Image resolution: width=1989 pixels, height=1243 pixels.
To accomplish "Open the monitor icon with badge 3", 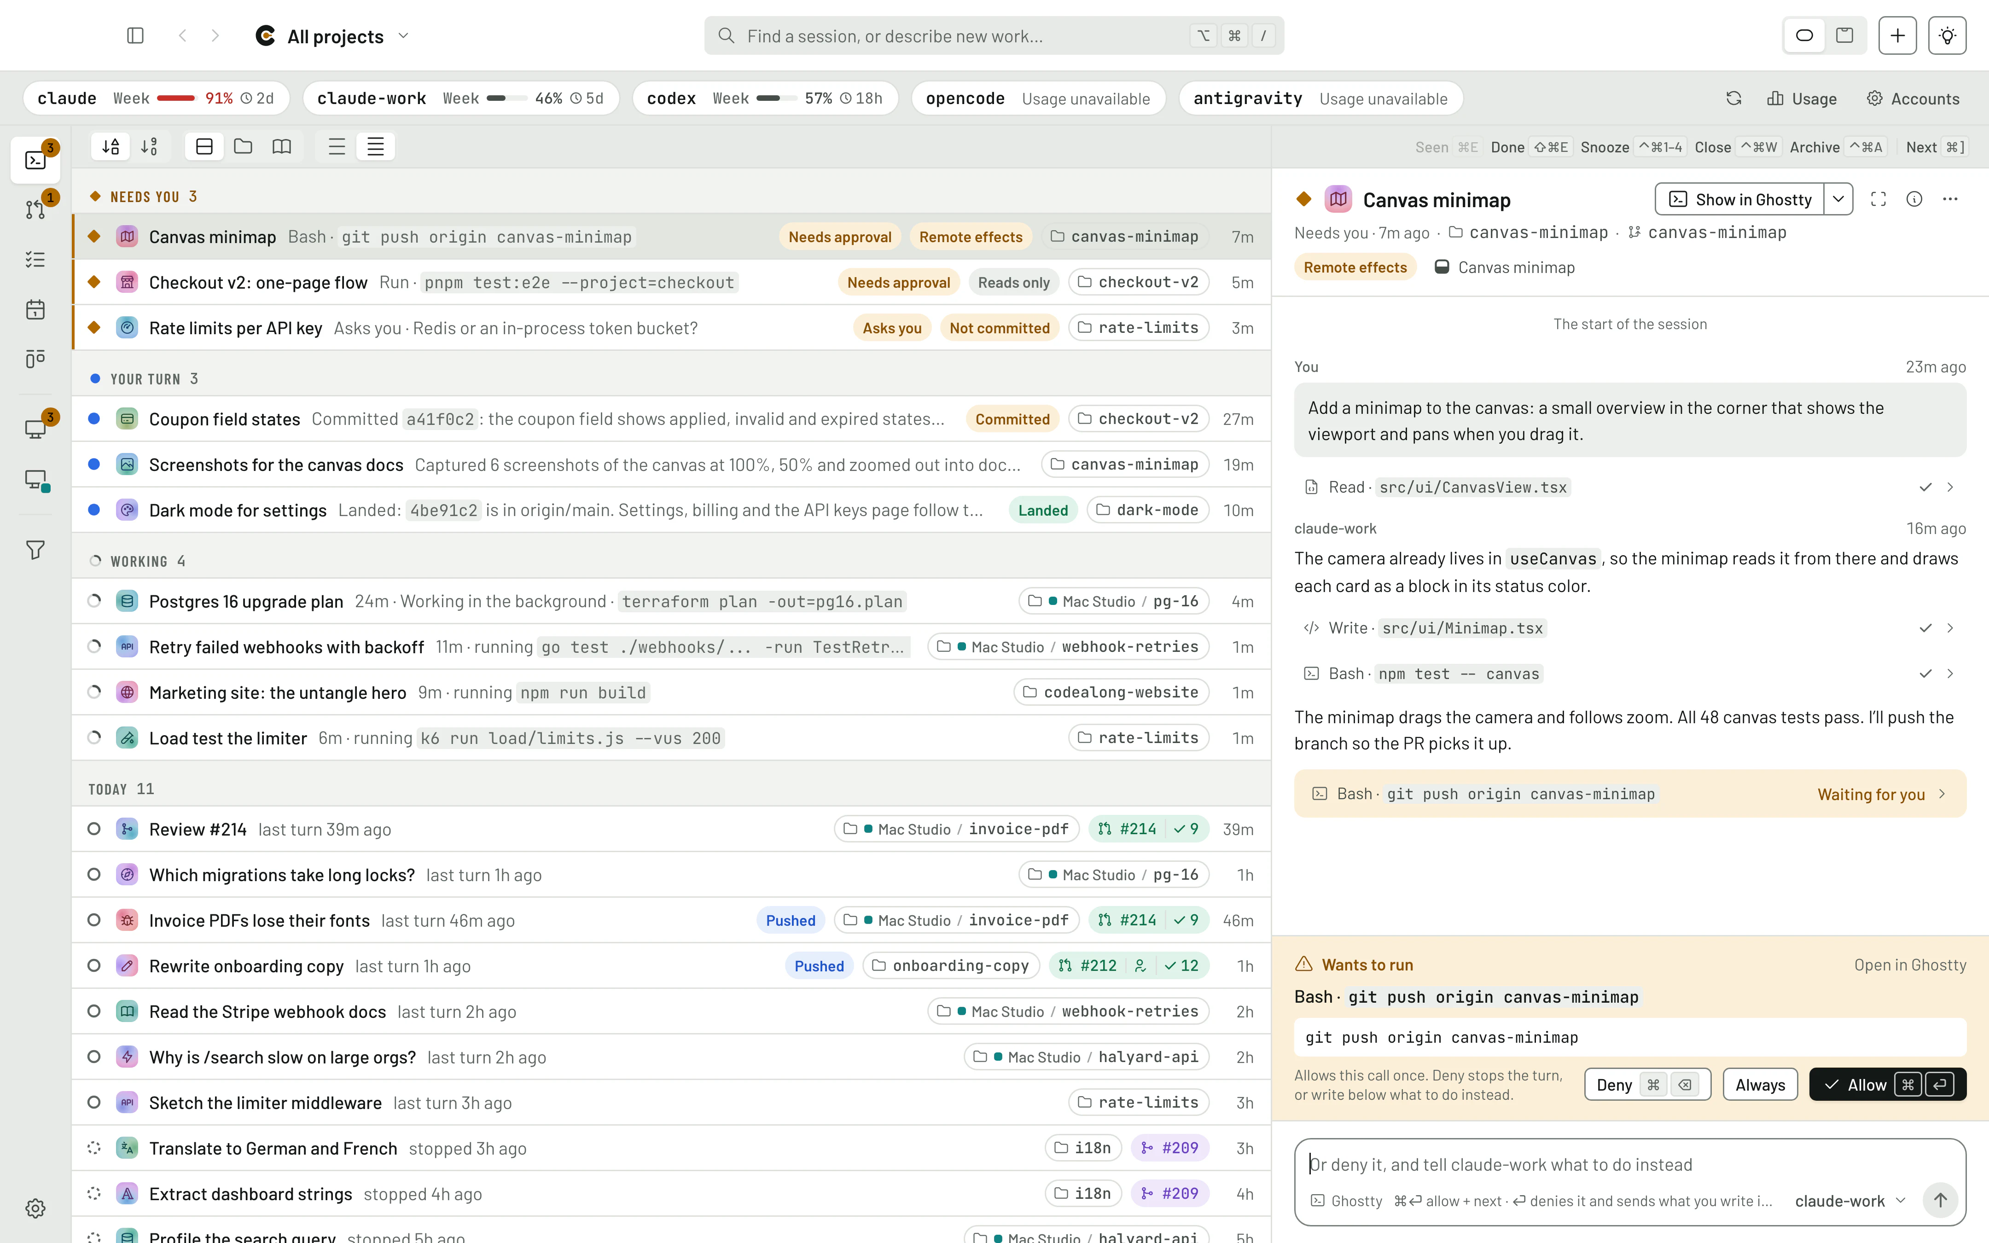I will [35, 428].
